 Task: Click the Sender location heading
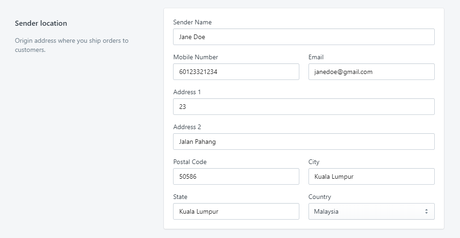[41, 23]
